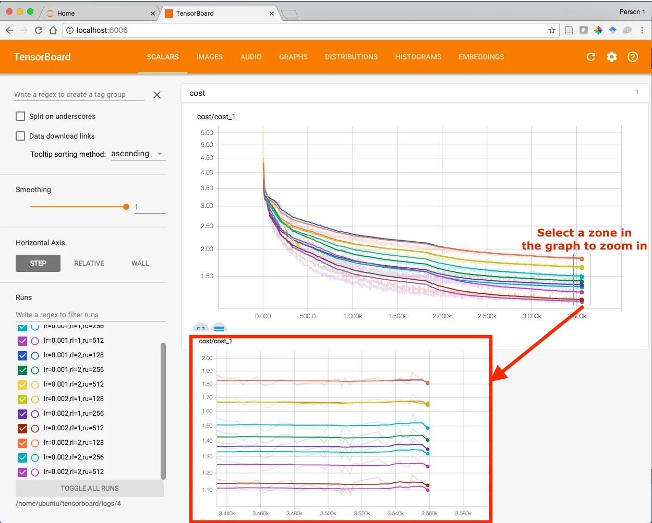652x523 pixels.
Task: Enable Data download links checkbox
Action: tap(20, 136)
